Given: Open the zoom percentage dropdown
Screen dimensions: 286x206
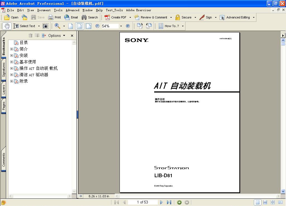Looking at the screenshot, I should pyautogui.click(x=121, y=26).
